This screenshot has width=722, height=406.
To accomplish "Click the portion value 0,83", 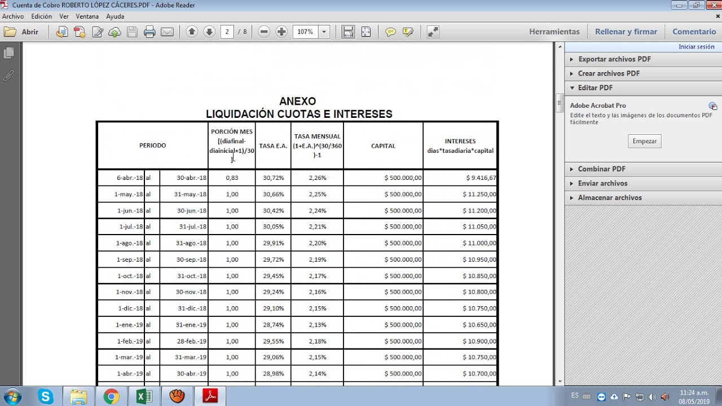I will point(232,178).
